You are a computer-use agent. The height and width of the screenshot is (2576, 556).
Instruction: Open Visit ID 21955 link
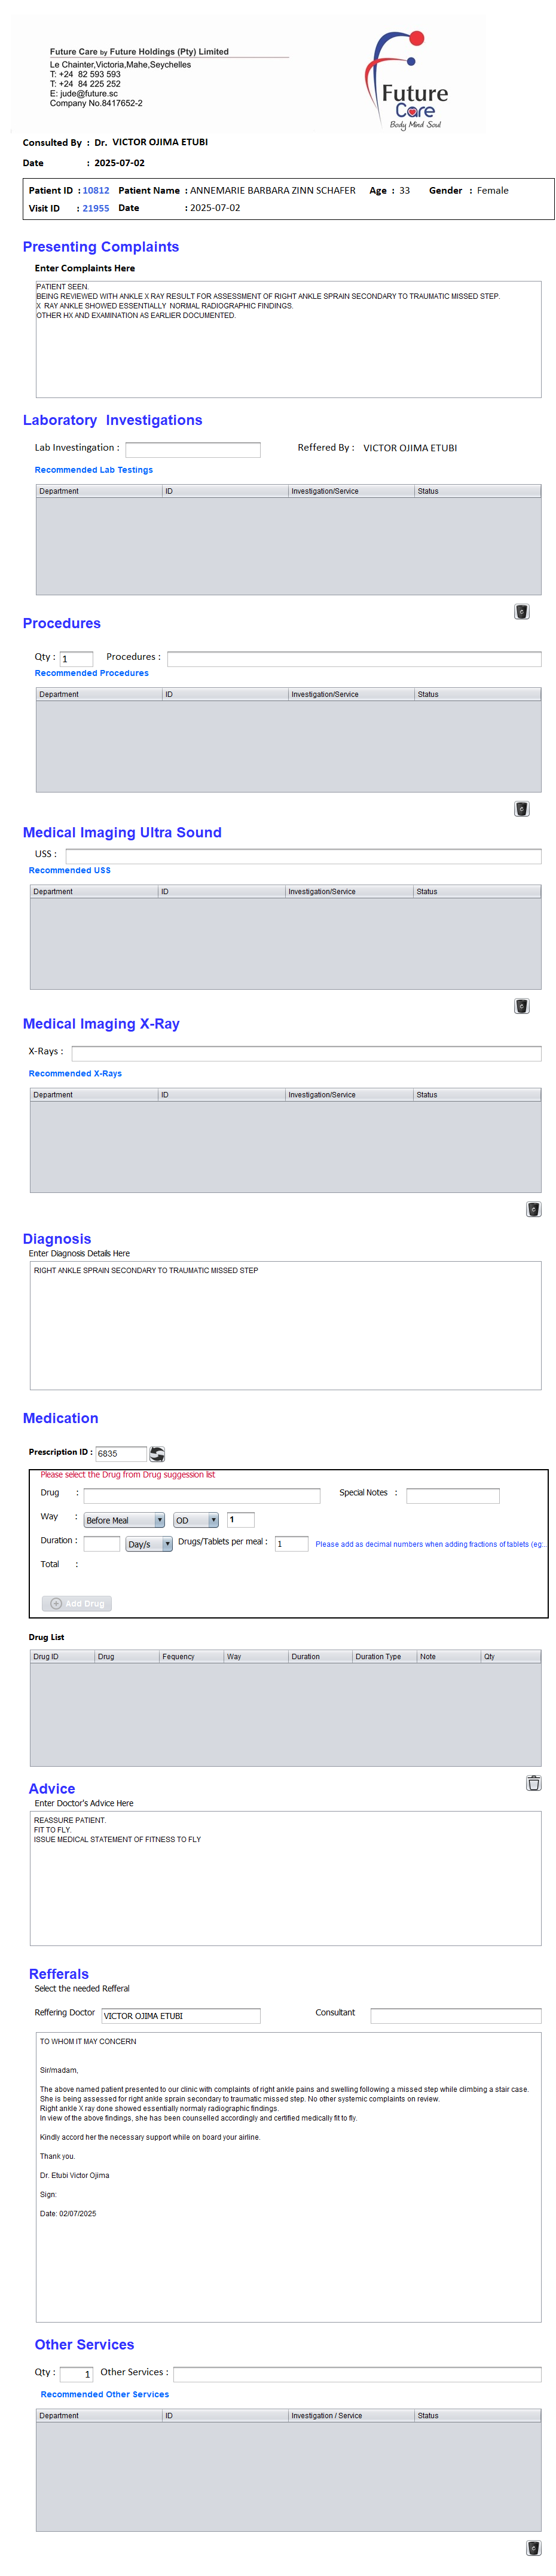(96, 208)
